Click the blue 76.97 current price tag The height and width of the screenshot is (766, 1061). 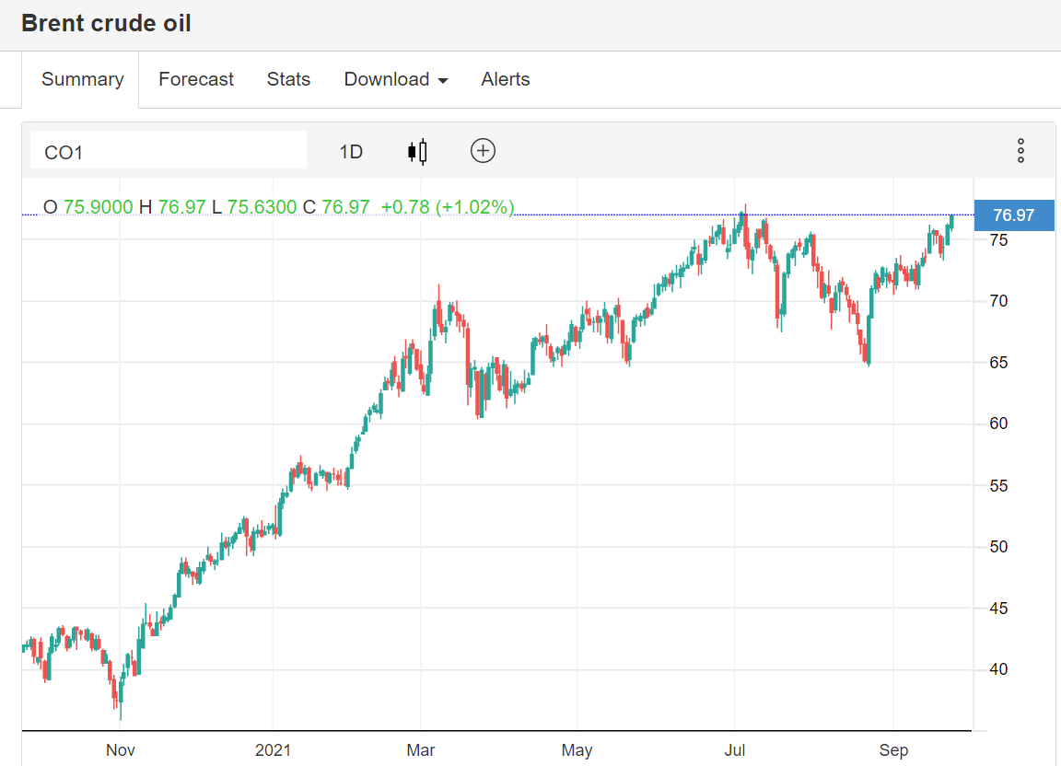[x=1013, y=215]
